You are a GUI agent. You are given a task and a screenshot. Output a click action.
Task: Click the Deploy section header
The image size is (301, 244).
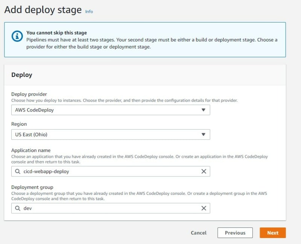pyautogui.click(x=22, y=75)
